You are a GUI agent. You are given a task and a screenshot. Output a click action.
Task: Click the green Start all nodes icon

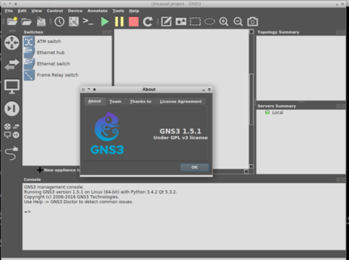point(105,21)
